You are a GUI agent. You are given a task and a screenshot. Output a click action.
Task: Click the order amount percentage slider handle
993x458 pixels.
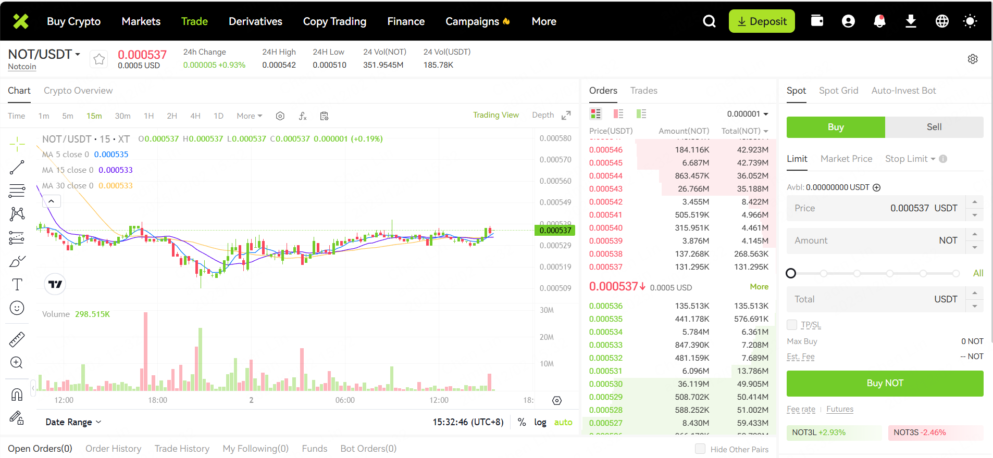(791, 273)
